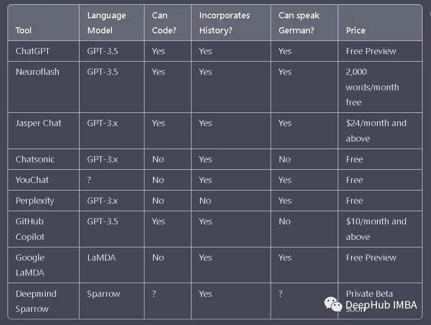The height and width of the screenshot is (325, 431).
Task: Select the GitHub Copilot tool cell
Action: pos(30,229)
